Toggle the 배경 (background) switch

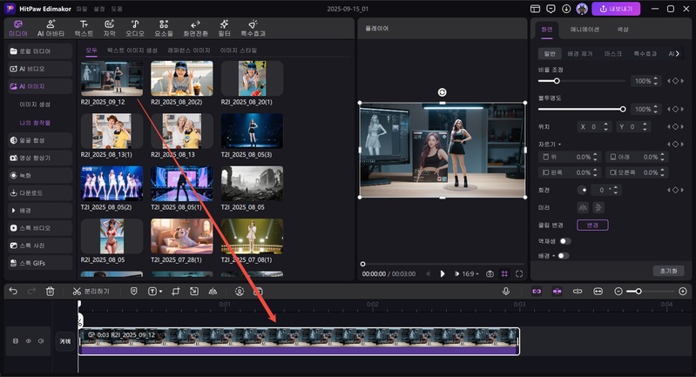point(564,255)
